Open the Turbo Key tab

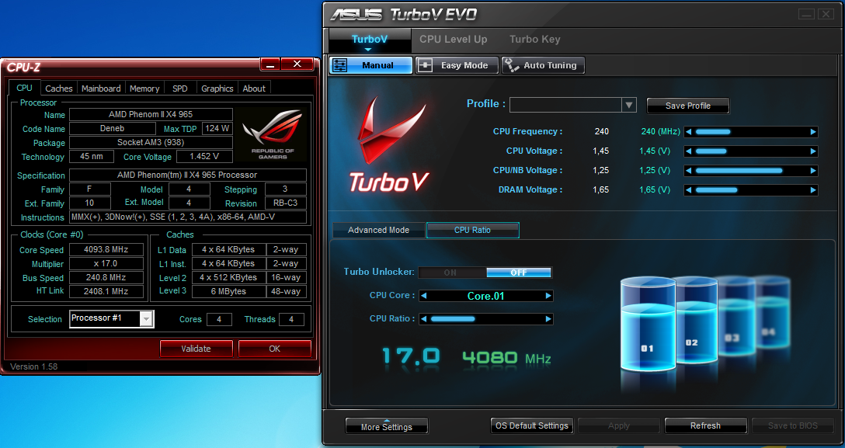point(535,40)
